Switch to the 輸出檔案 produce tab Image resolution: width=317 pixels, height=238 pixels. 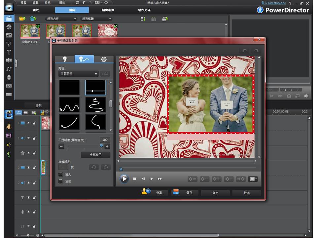[x=108, y=10]
